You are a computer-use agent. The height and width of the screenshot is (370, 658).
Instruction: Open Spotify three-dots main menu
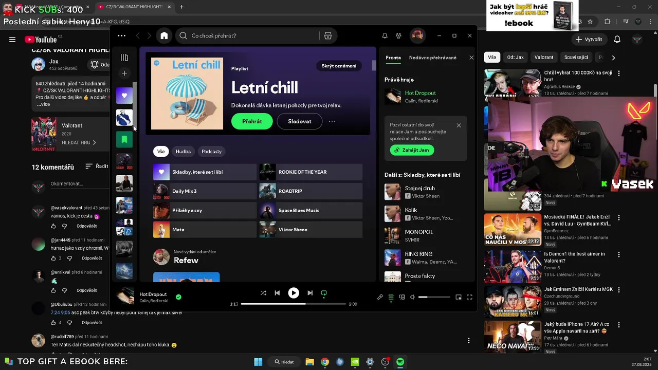[121, 35]
